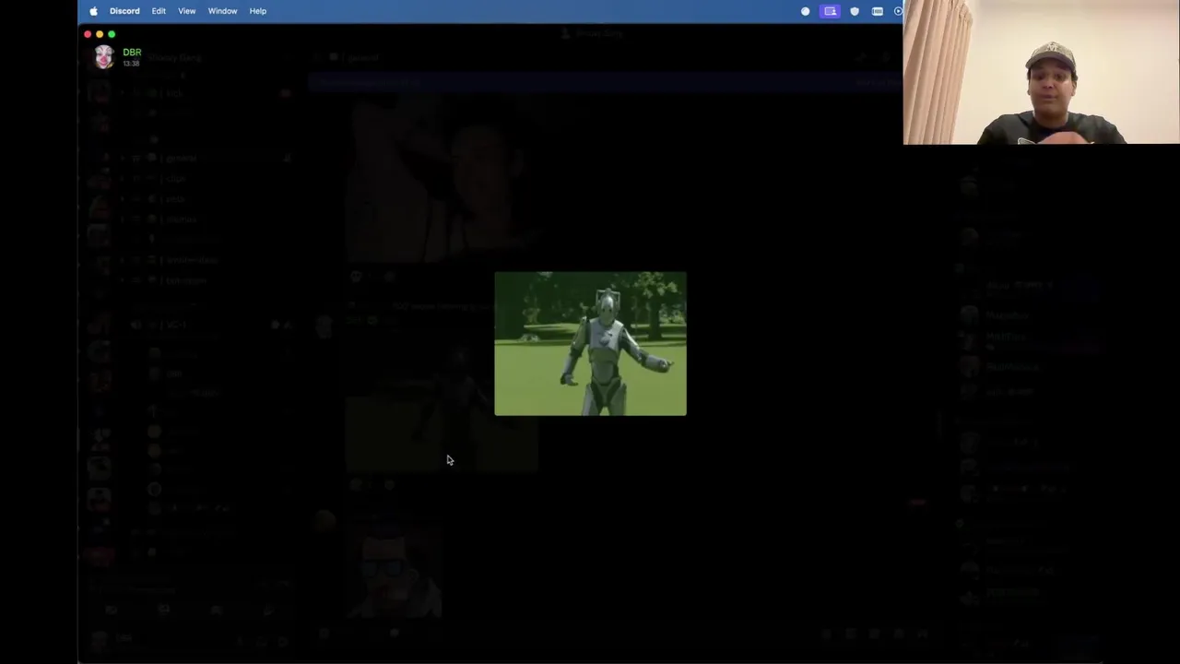The image size is (1180, 664).
Task: Click the webcam video overlay
Action: (x=1042, y=72)
